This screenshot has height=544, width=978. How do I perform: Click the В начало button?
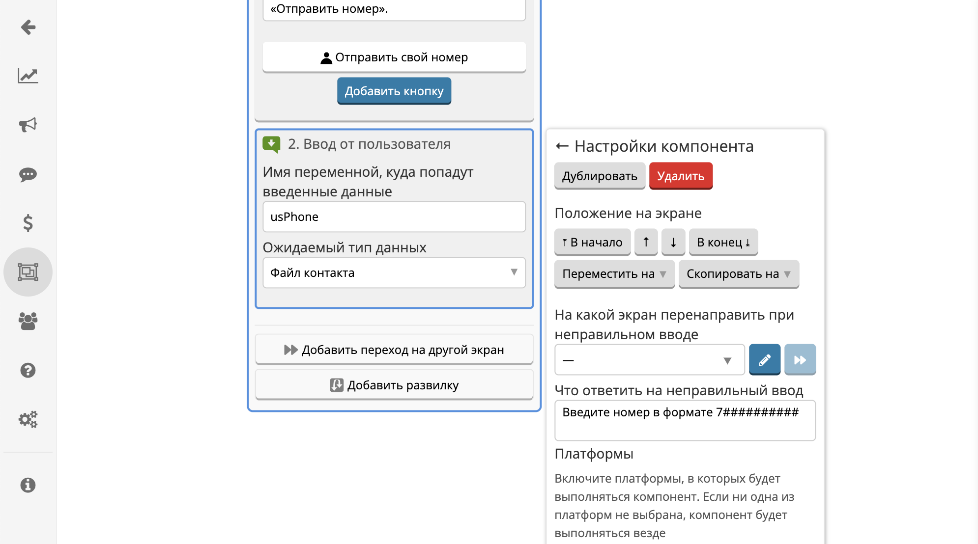coord(592,242)
